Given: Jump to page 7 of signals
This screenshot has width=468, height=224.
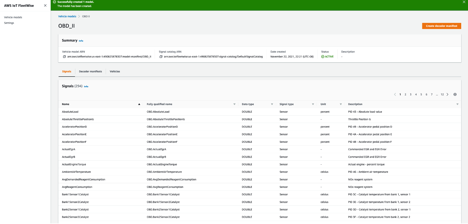Looking at the screenshot, I should point(432,95).
